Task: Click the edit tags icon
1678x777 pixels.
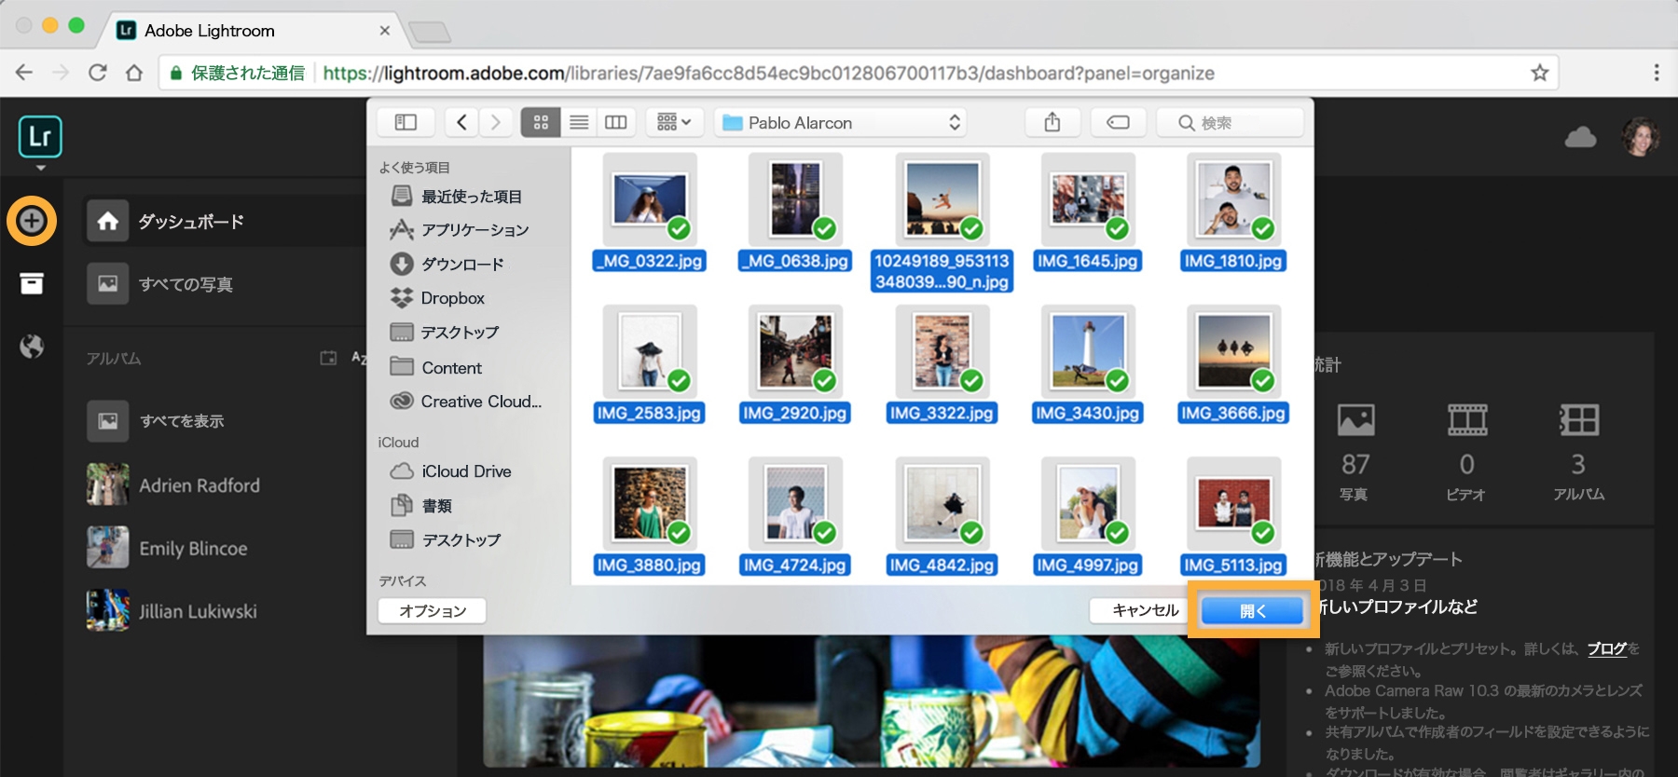Action: 1118,122
